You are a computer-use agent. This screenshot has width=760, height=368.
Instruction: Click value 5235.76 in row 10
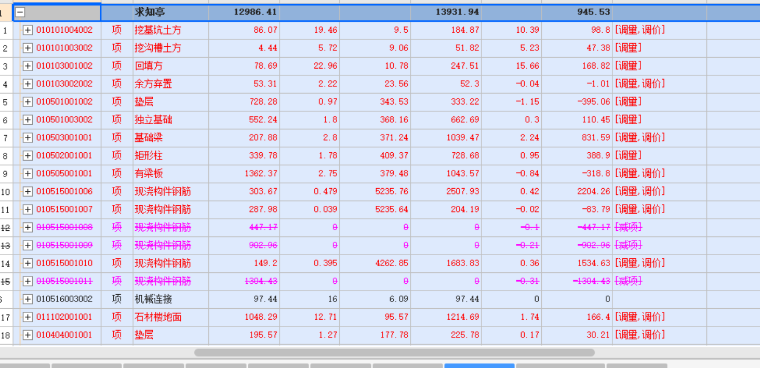[x=392, y=191]
